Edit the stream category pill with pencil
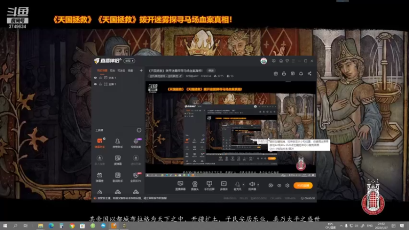The image size is (409, 230). 166,76
